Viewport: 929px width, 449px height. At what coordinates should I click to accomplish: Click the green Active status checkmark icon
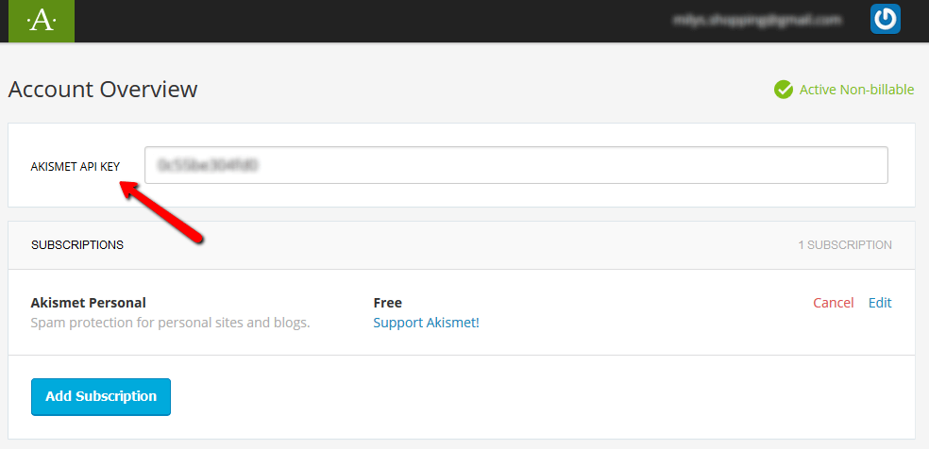tap(784, 90)
